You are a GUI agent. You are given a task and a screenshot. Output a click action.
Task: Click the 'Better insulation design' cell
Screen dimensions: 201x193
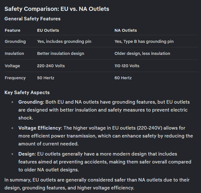click(61, 53)
